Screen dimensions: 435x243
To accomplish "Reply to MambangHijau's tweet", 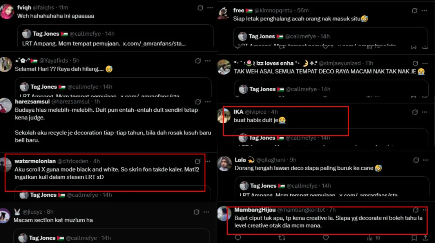I will [237, 238].
